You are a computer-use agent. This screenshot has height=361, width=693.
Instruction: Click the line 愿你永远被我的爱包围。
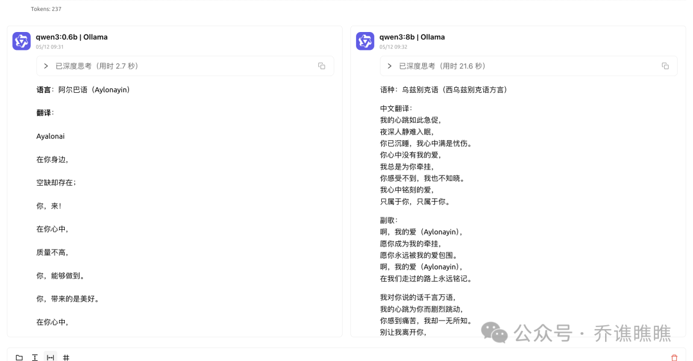pos(419,255)
